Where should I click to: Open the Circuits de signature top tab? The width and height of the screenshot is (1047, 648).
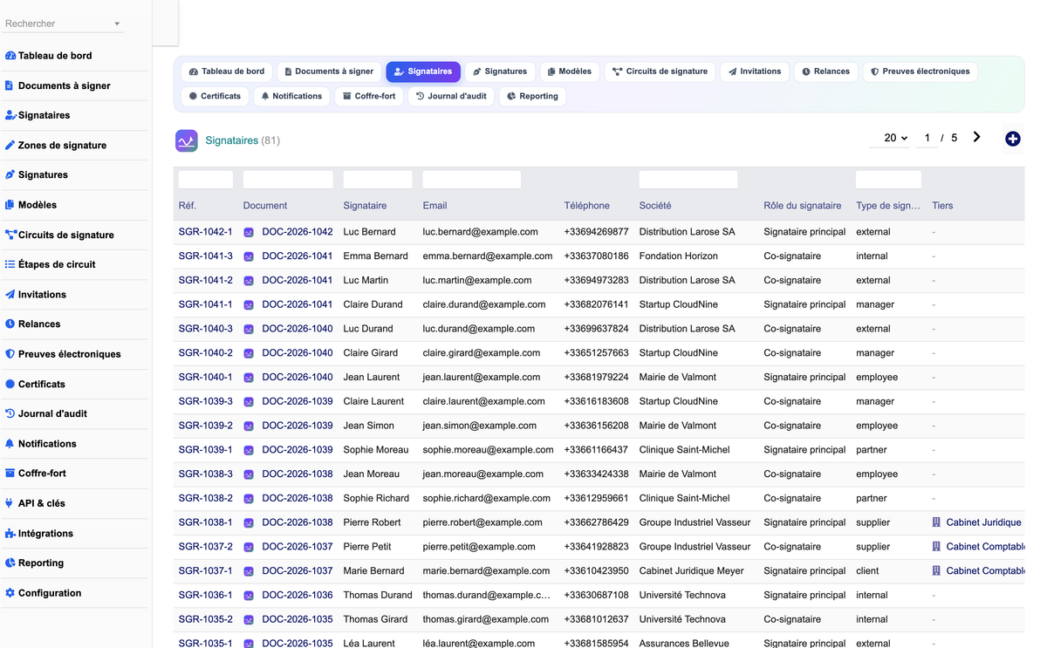tap(660, 72)
